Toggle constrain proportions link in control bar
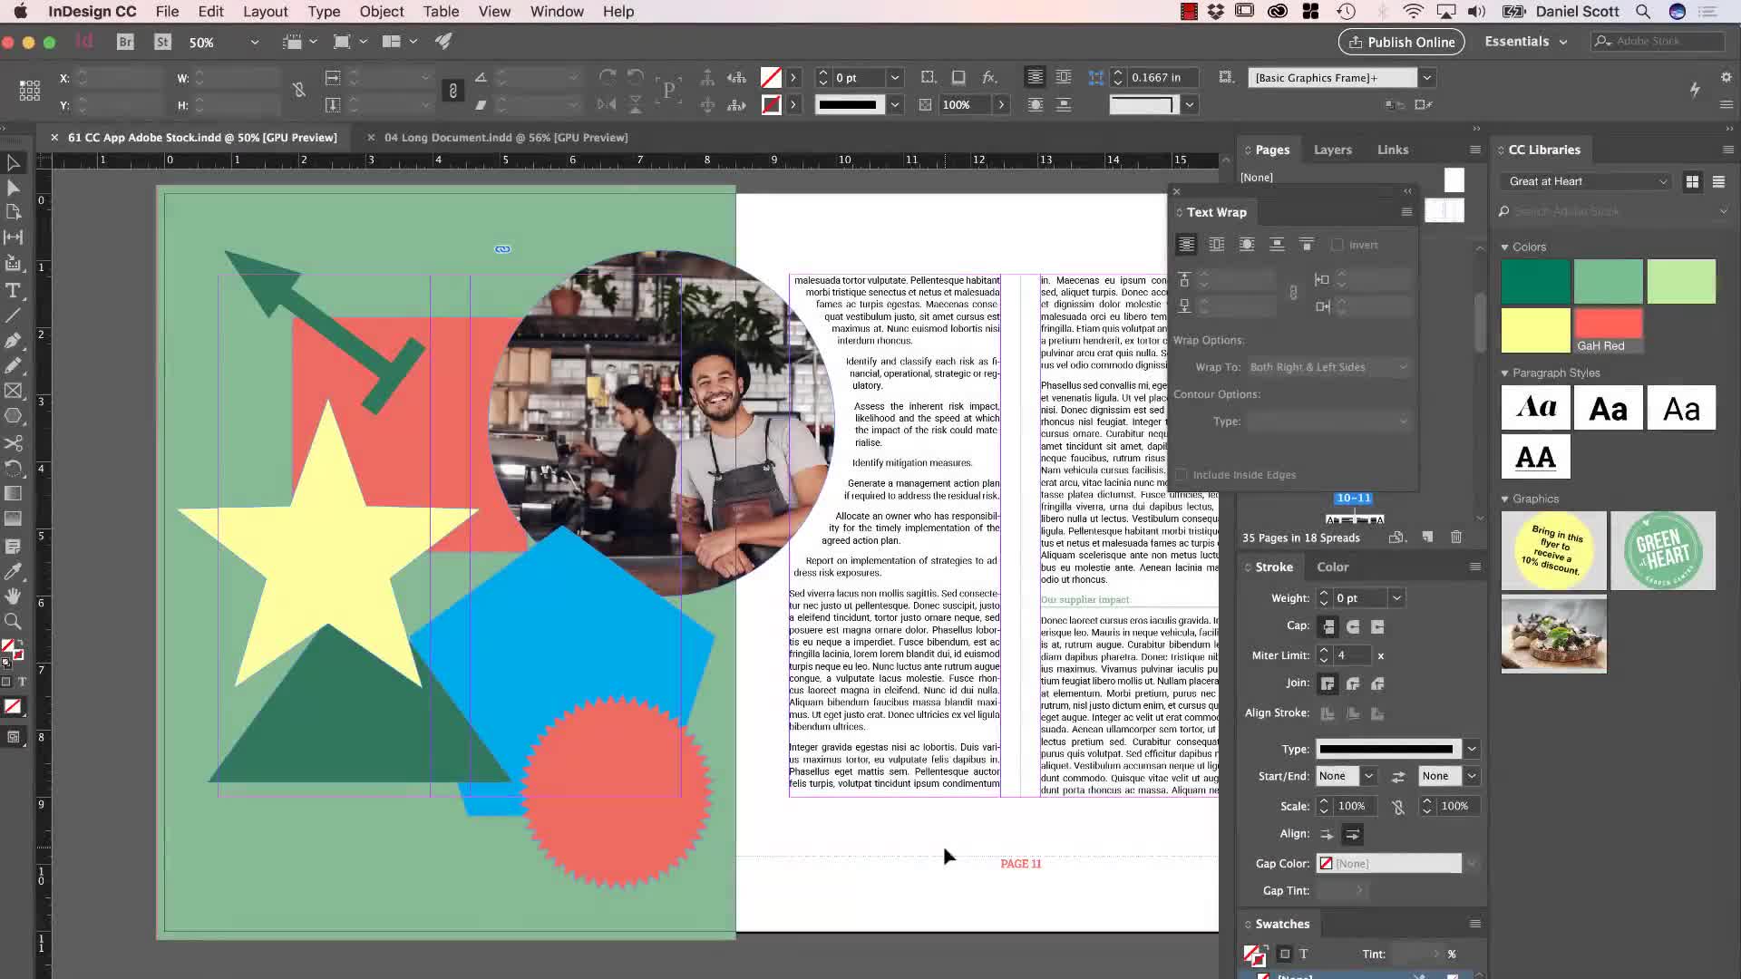This screenshot has height=979, width=1741. [298, 90]
